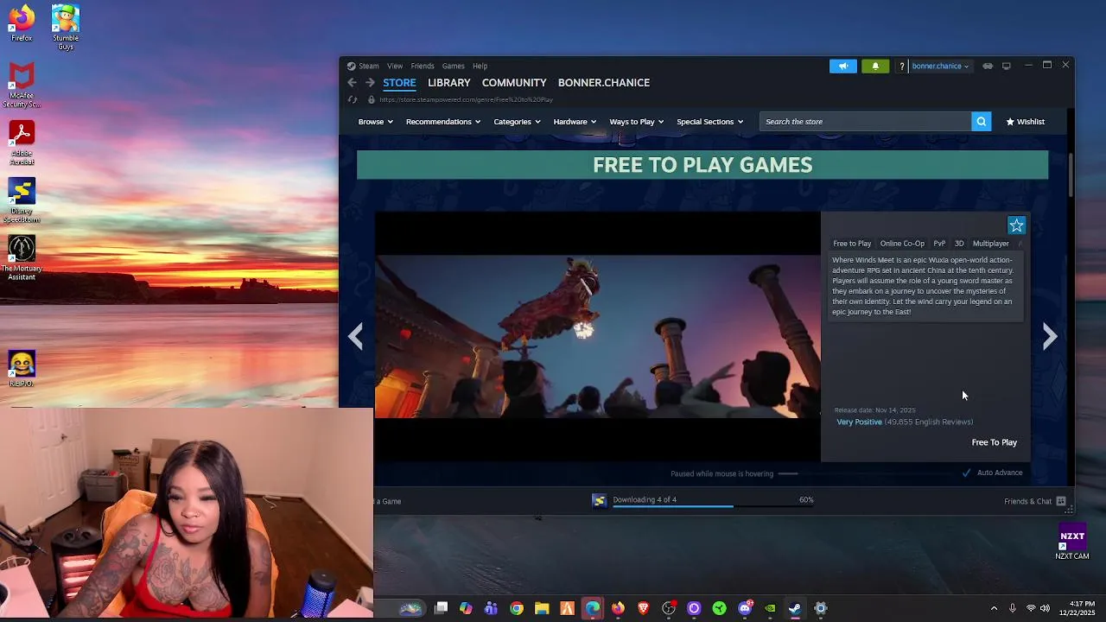The height and width of the screenshot is (622, 1106).
Task: Toggle the Auto Advance checkbox
Action: click(x=966, y=473)
